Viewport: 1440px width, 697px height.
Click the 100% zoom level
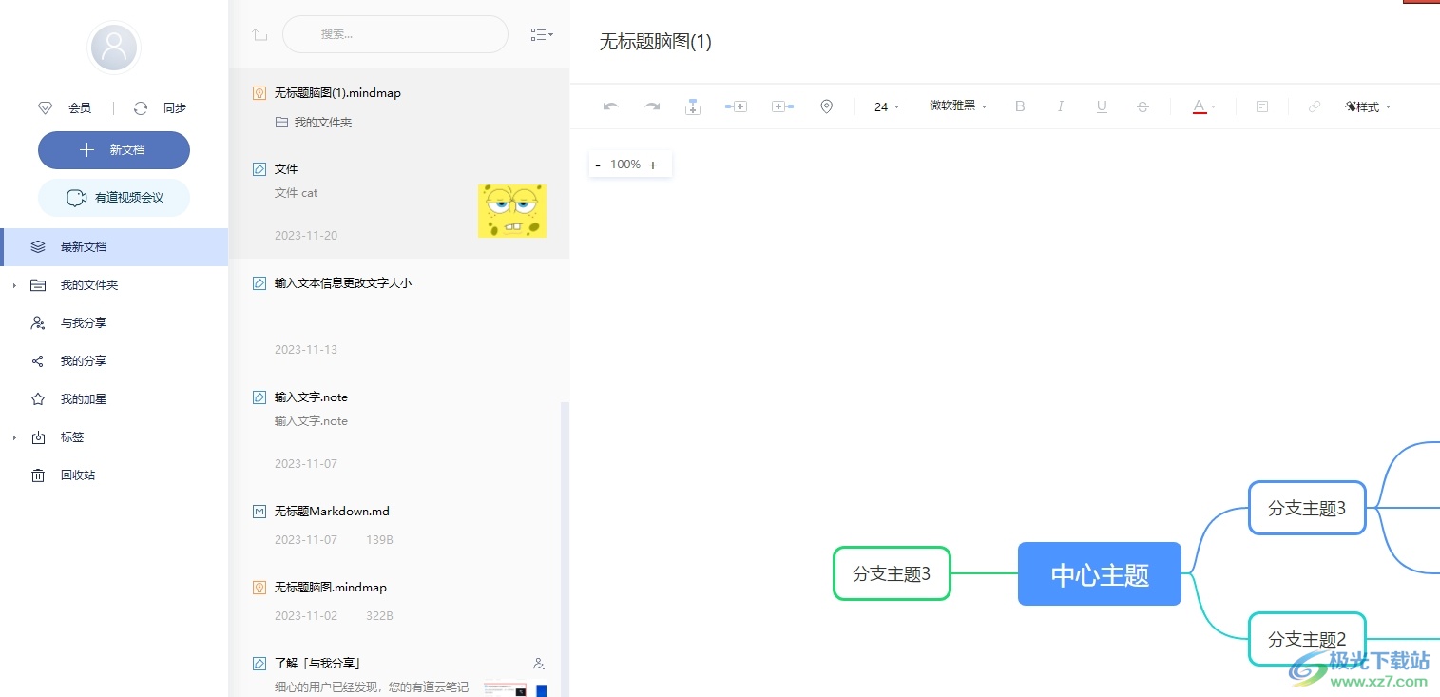(x=625, y=165)
